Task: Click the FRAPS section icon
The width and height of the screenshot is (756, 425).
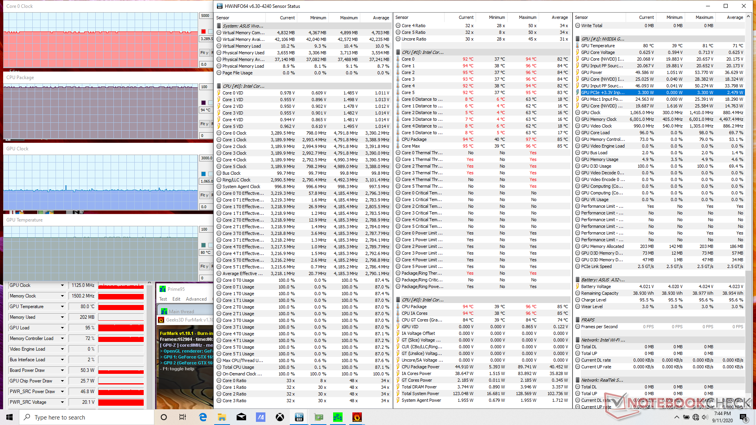Action: (x=578, y=320)
